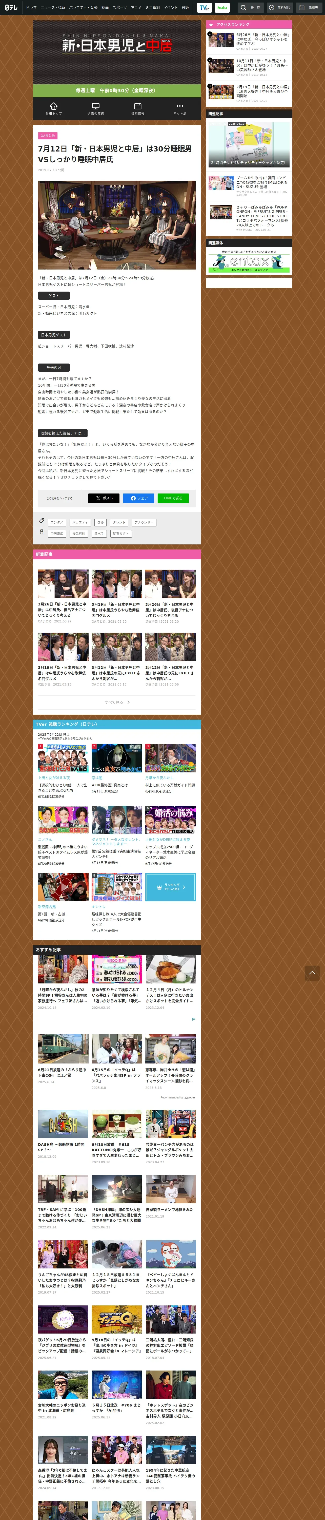
Task: Click the 後呂有紗 person tag
Action: pos(78,534)
